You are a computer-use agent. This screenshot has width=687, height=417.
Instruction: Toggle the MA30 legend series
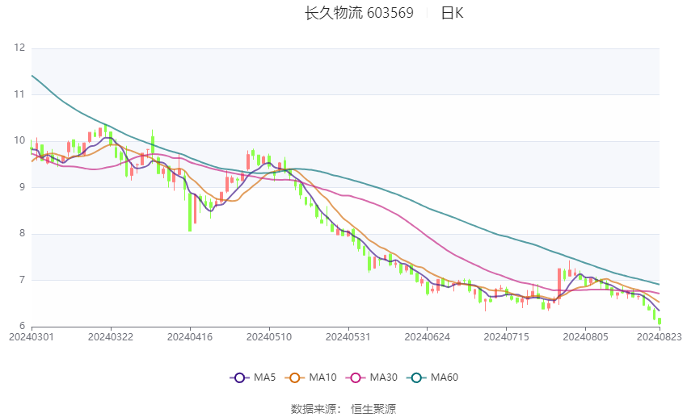[372, 377]
